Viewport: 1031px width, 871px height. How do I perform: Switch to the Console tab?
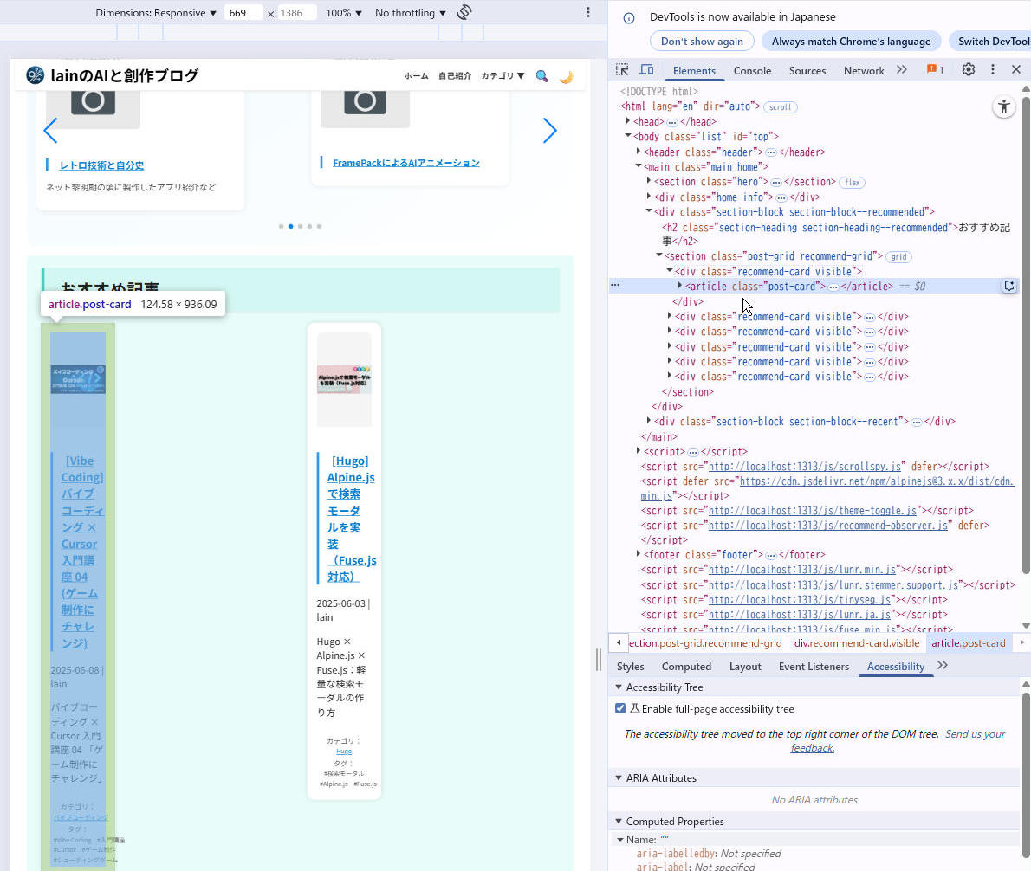752,71
